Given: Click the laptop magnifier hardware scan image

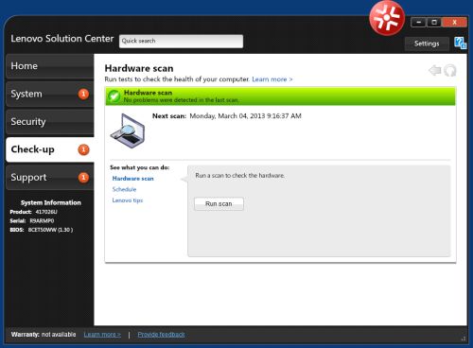Looking at the screenshot, I should 128,130.
